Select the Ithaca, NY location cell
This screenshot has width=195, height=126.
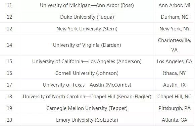tap(175, 73)
